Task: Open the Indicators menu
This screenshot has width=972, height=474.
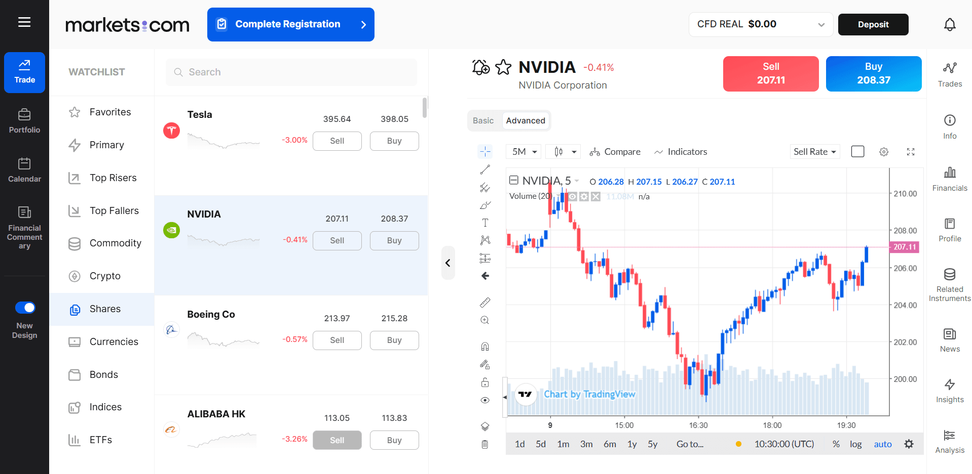Action: [x=680, y=152]
